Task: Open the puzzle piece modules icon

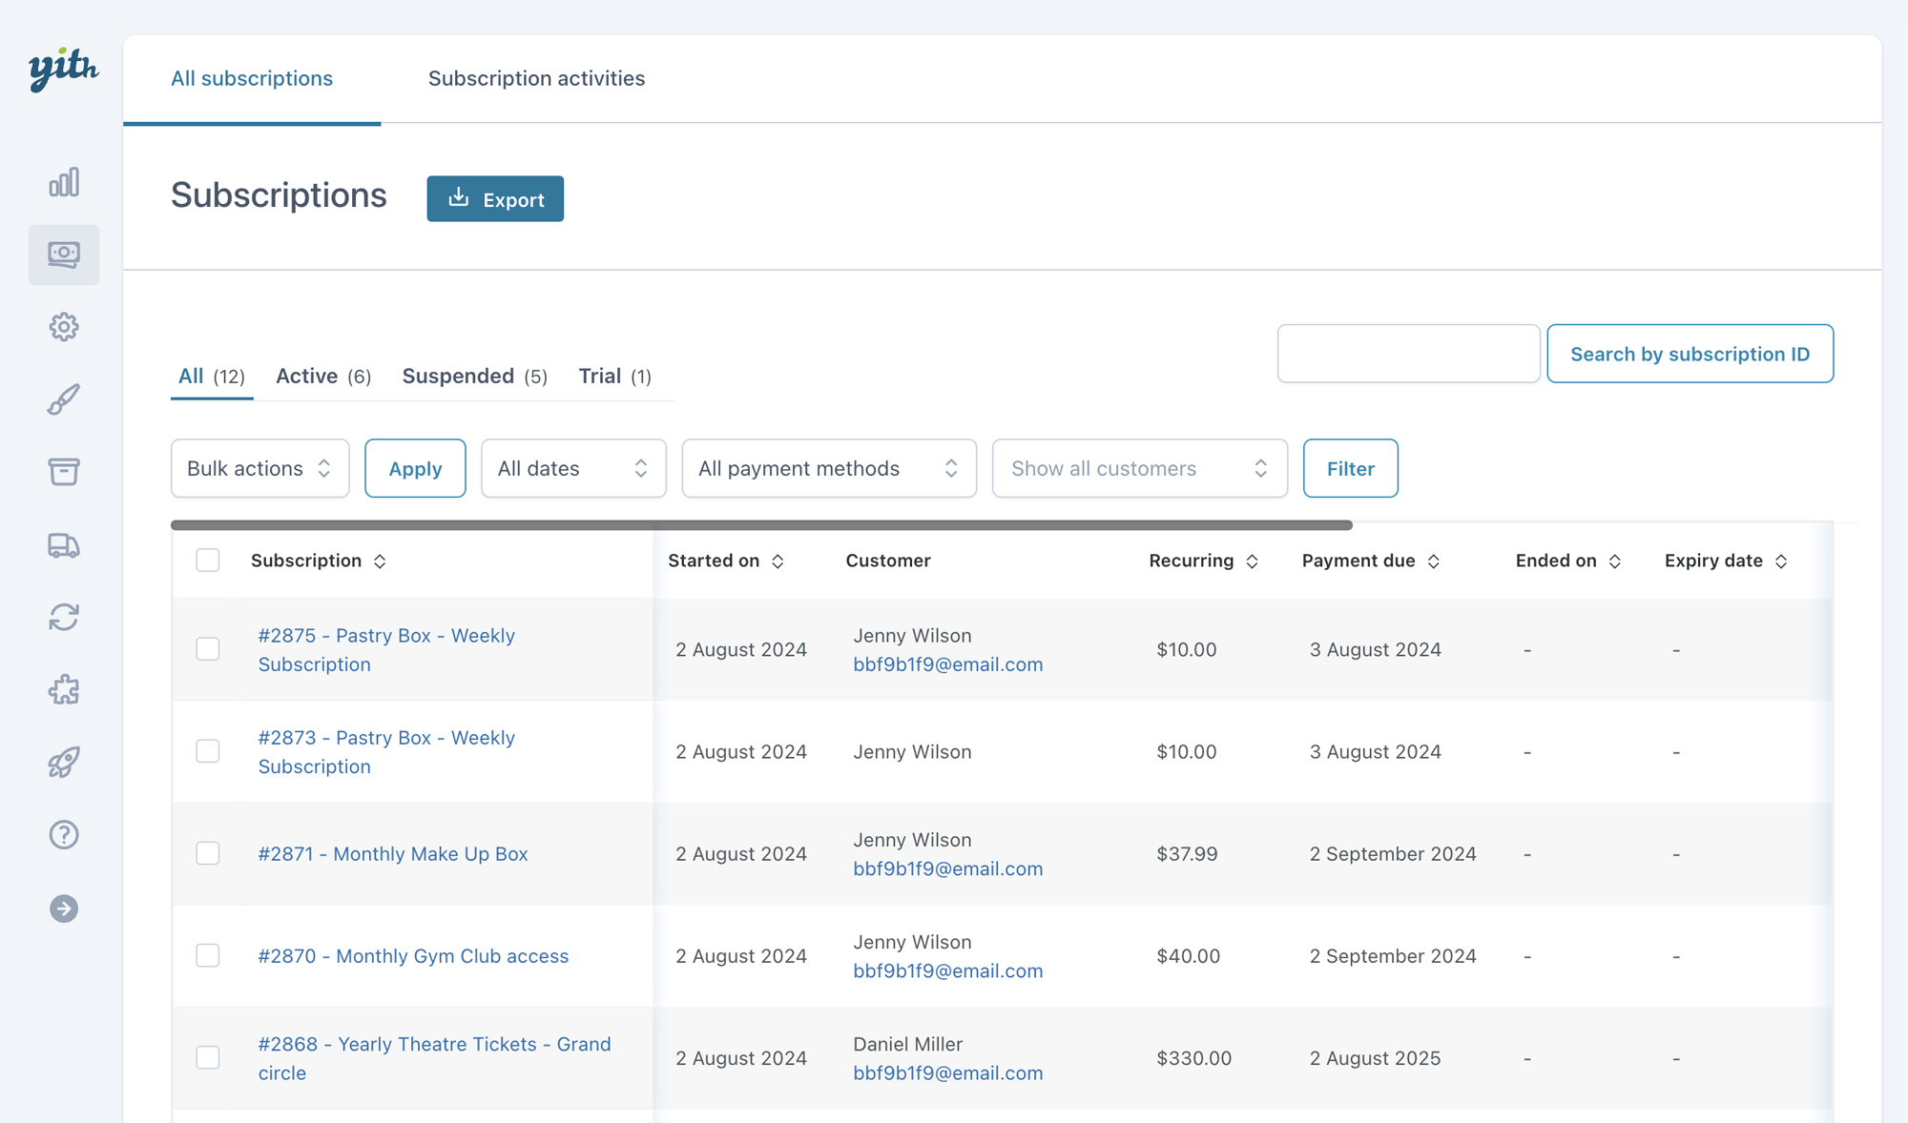Action: [64, 689]
